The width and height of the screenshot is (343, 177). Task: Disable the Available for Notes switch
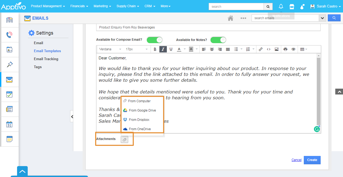[x=218, y=40]
